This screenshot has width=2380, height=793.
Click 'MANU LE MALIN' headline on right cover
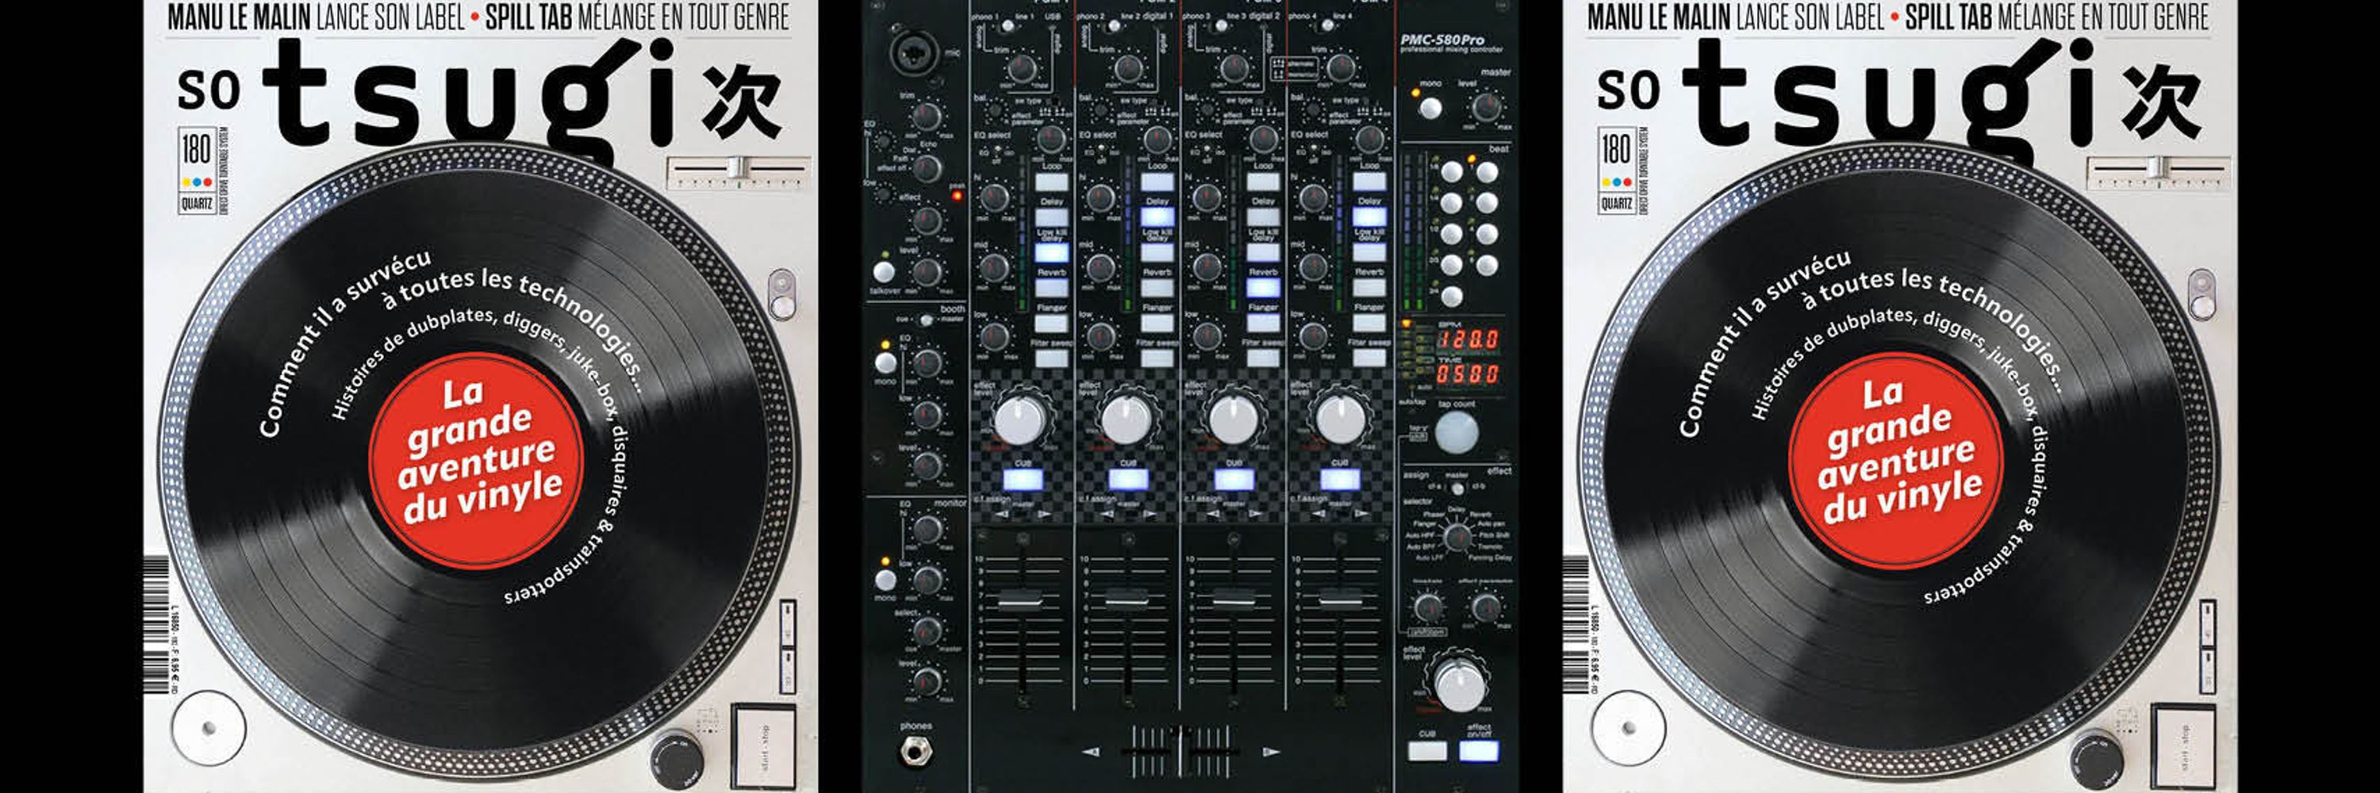click(x=1658, y=17)
